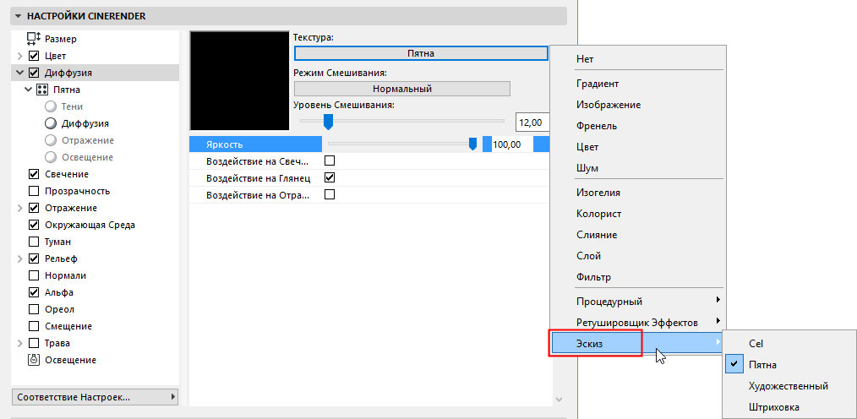
Task: Select the Диффузия radio option under Пятна
Action: coord(51,123)
